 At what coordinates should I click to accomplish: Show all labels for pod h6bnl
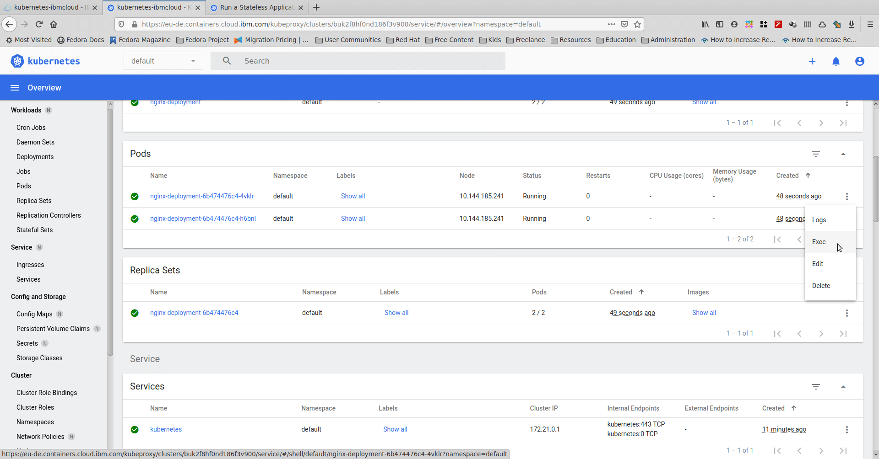[353, 219]
